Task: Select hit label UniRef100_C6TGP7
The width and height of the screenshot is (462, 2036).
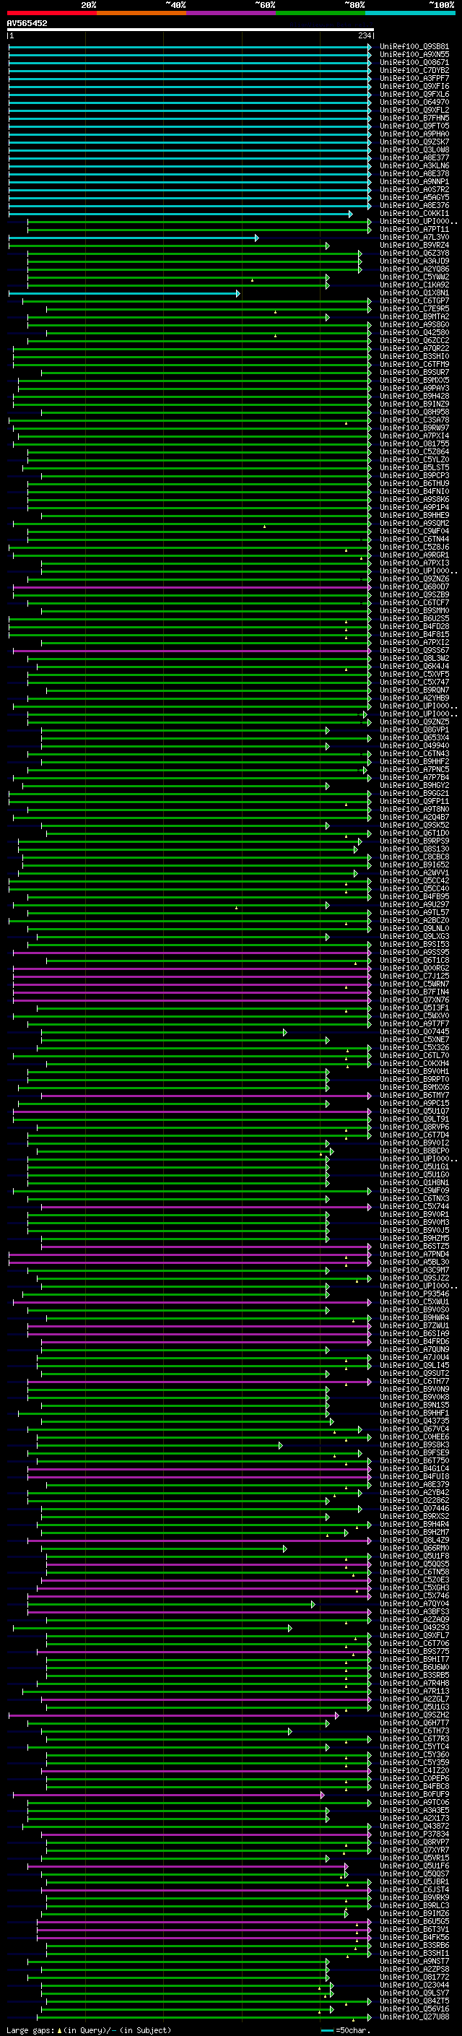Action: pyautogui.click(x=414, y=301)
